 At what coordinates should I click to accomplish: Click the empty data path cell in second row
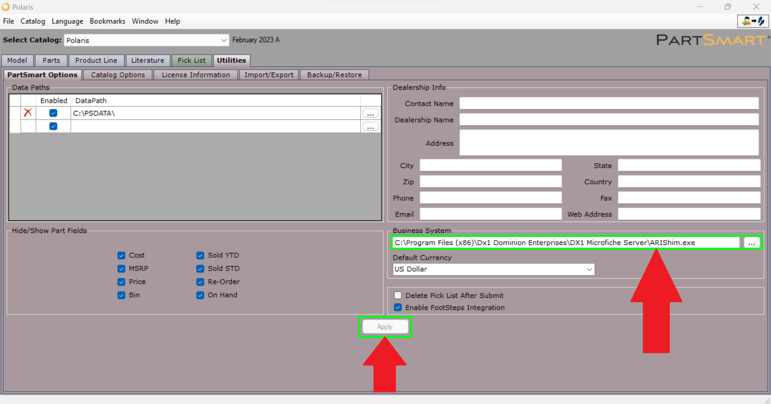click(216, 126)
